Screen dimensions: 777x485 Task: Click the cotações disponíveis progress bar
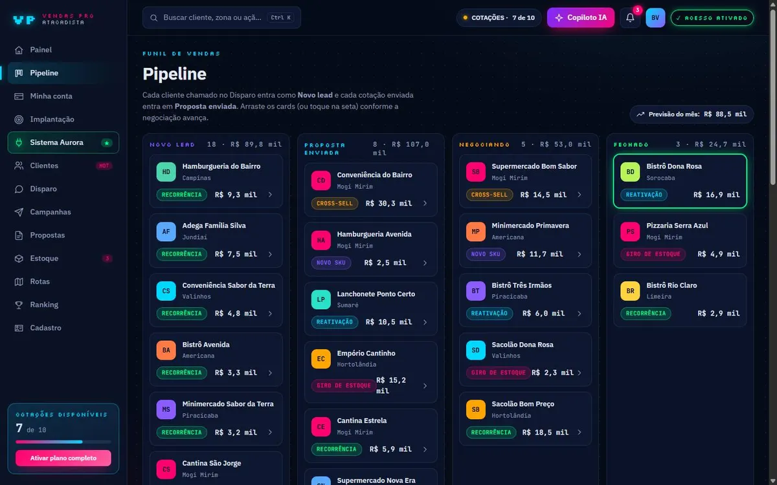point(63,442)
